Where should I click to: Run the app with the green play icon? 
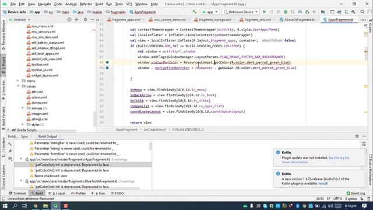click(x=264, y=12)
